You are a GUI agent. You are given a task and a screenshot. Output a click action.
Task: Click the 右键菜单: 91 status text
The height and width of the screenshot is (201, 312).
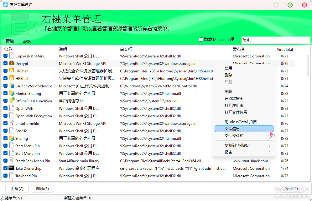pyautogui.click(x=12, y=198)
